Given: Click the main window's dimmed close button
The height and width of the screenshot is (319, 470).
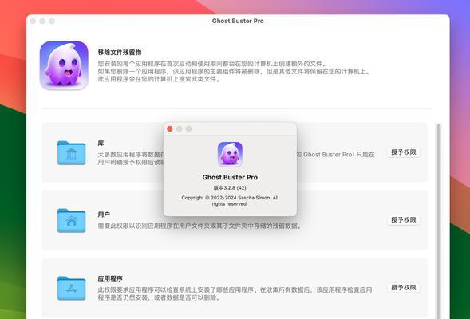Looking at the screenshot, I should click(33, 21).
